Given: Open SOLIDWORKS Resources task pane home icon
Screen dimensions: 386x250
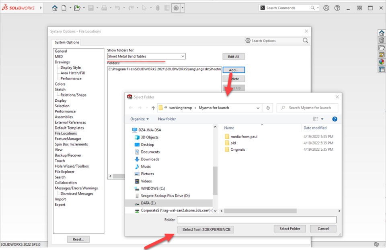Looking at the screenshot, I should tap(382, 33).
